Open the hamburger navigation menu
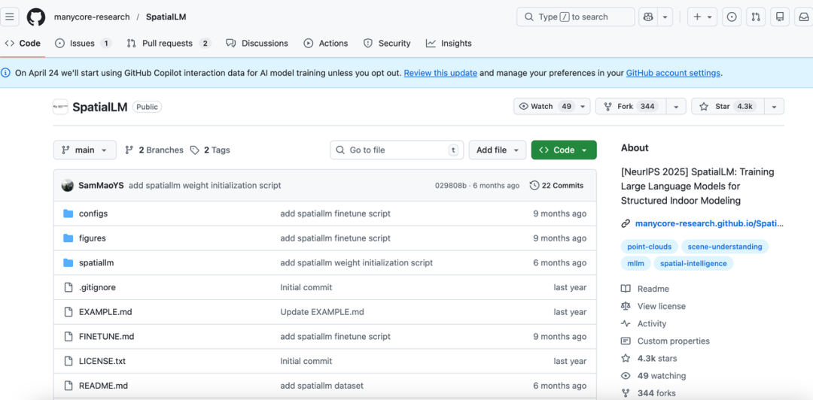The width and height of the screenshot is (813, 400). pyautogui.click(x=11, y=17)
